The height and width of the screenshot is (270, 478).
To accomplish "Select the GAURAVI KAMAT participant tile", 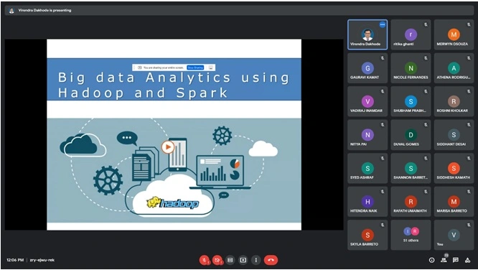I will pos(367,68).
